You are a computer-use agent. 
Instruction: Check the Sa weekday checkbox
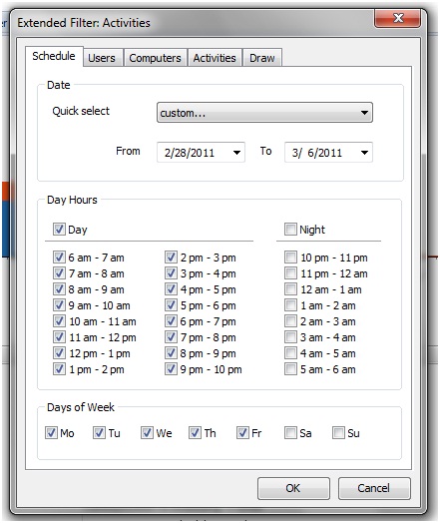click(x=290, y=433)
